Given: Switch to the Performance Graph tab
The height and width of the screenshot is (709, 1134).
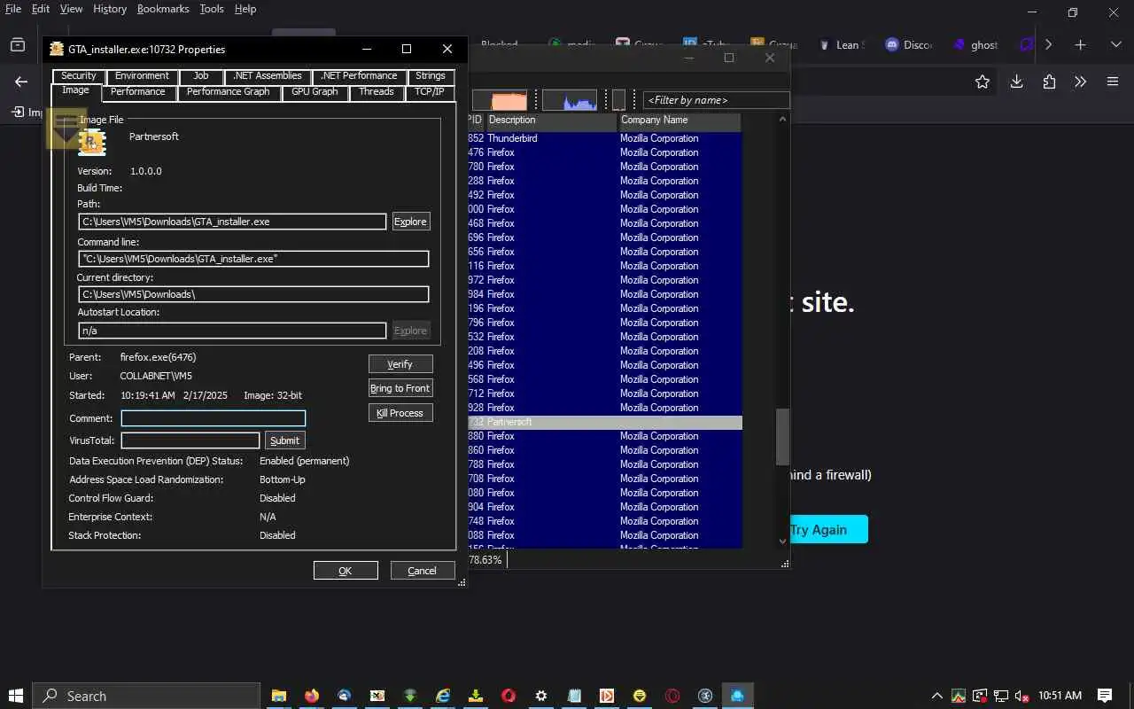Looking at the screenshot, I should click(228, 92).
